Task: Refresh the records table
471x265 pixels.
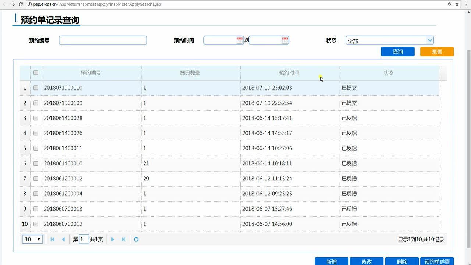Action: point(136,239)
